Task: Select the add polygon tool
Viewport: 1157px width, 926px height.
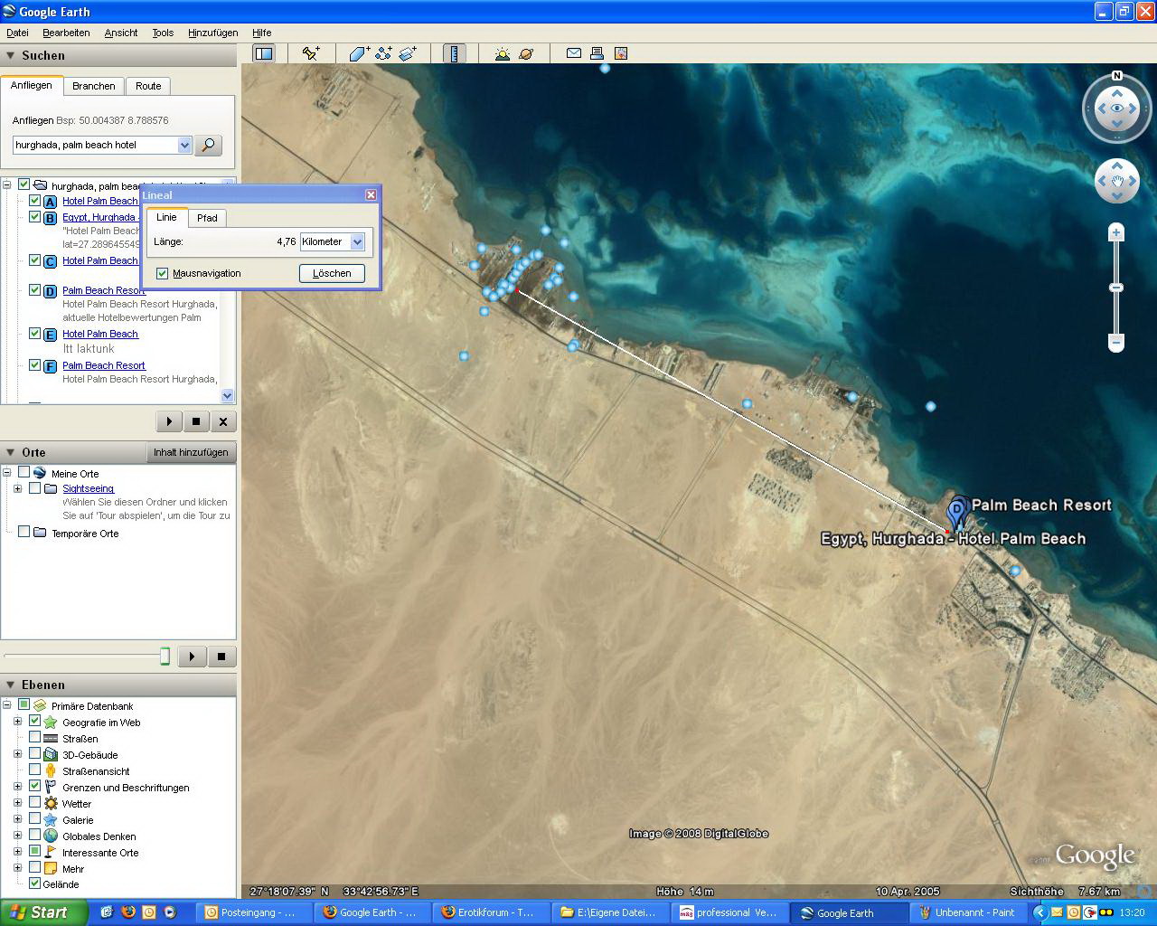Action: (359, 53)
